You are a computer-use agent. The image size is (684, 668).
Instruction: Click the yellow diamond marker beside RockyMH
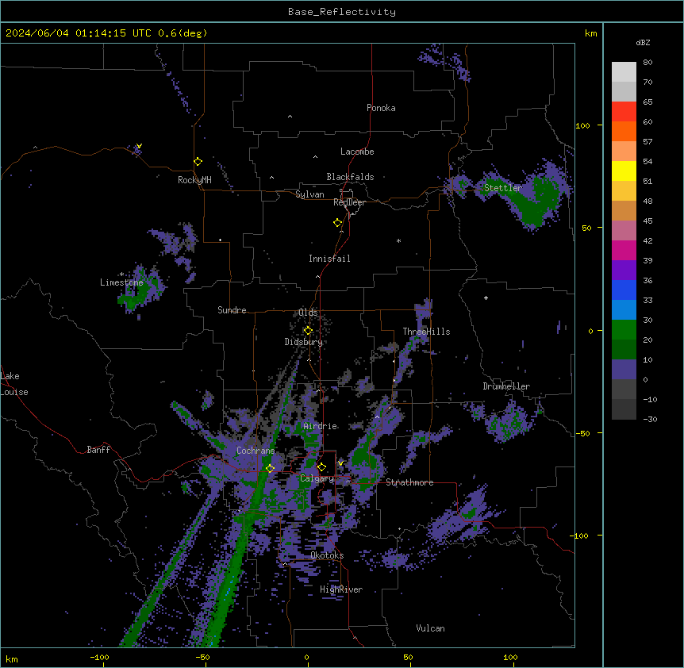(198, 162)
